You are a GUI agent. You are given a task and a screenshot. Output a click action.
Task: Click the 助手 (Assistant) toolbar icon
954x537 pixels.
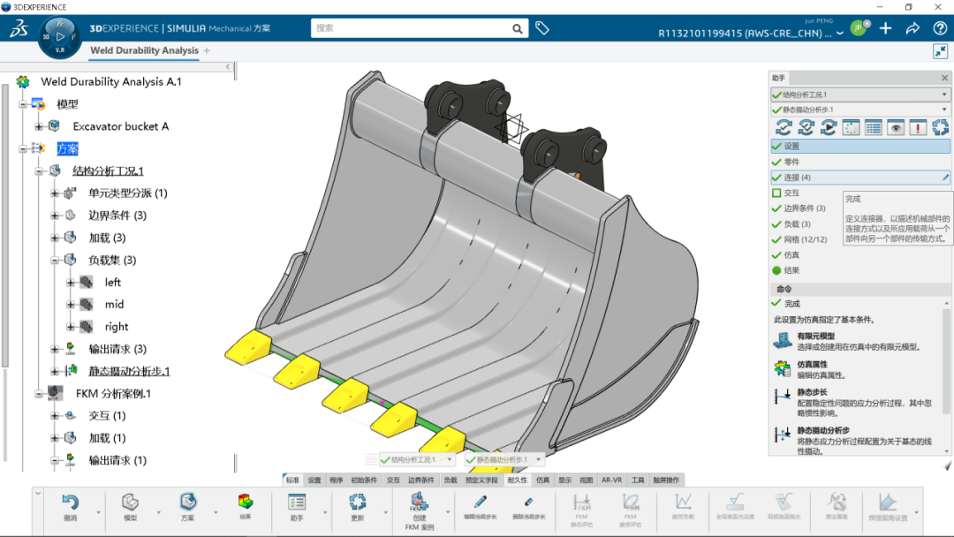(296, 502)
